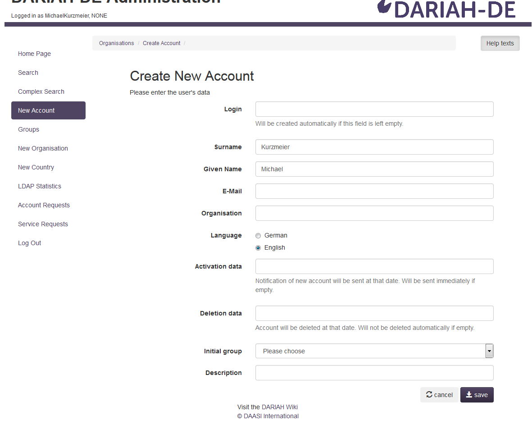This screenshot has width=532, height=425.
Task: Open Complex Search in sidebar
Action: (x=41, y=91)
